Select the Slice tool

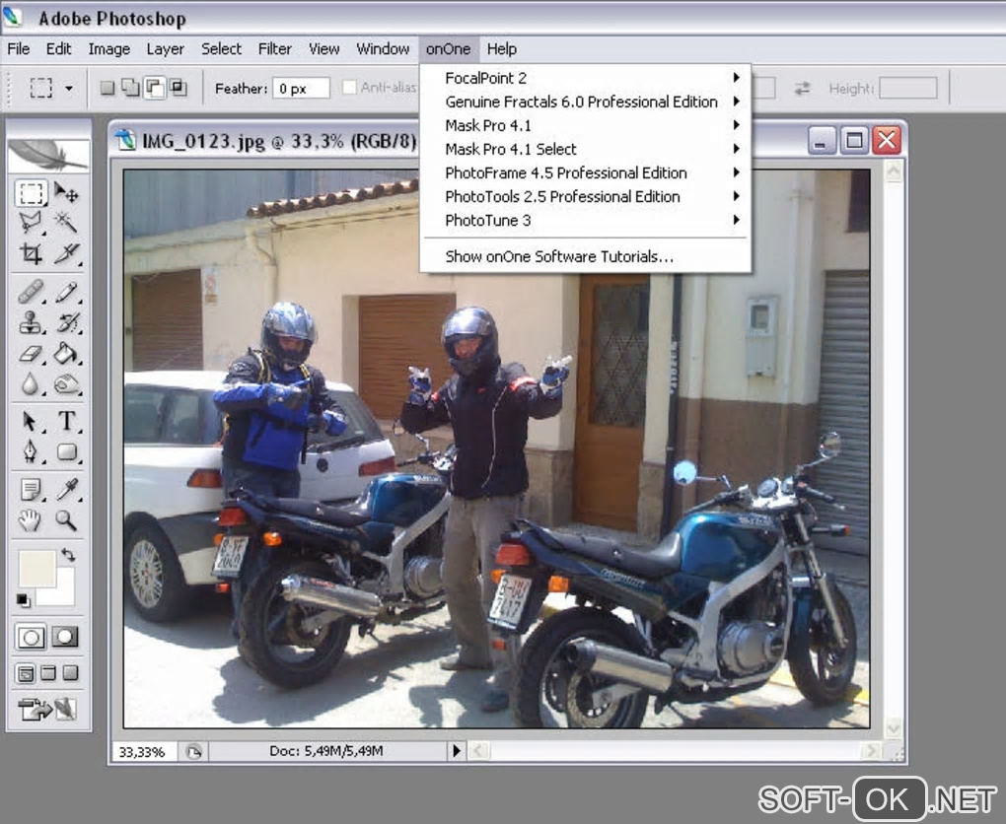pos(65,253)
